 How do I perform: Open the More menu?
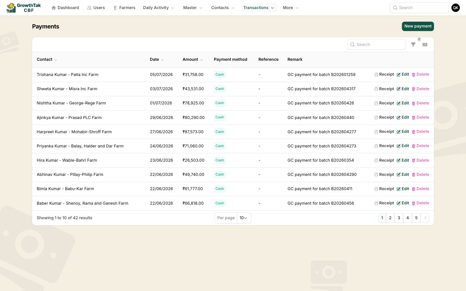291,8
